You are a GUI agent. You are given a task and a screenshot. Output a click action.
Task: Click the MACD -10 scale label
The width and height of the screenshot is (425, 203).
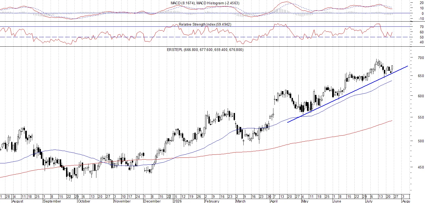(x=421, y=19)
